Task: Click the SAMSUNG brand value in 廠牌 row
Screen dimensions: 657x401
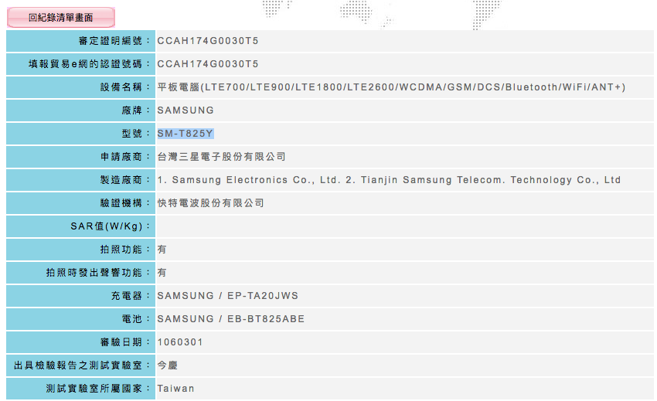Action: point(186,110)
